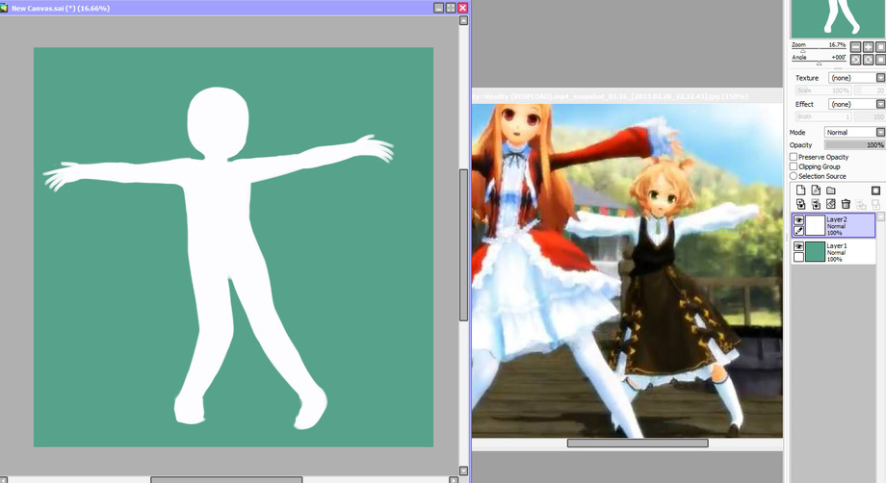886x483 pixels.
Task: Click the layer mask icon
Action: point(875,191)
